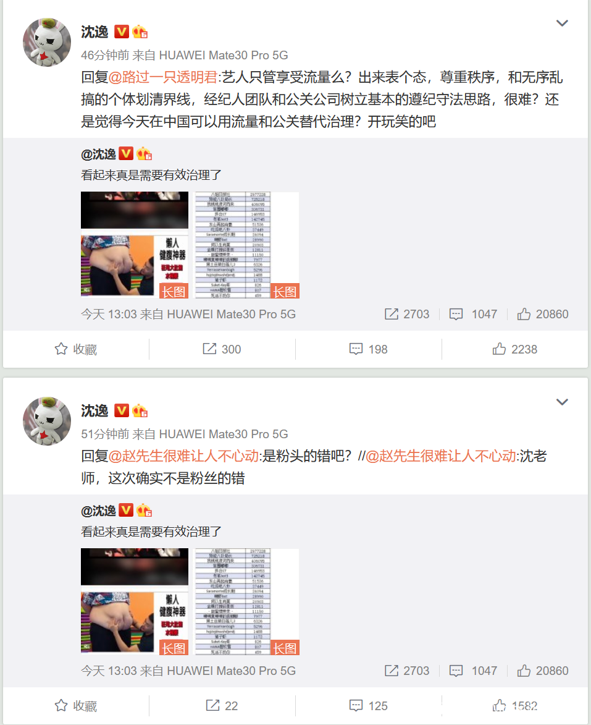Open first post's chevron dropdown menu
Image resolution: width=591 pixels, height=725 pixels.
point(561,23)
